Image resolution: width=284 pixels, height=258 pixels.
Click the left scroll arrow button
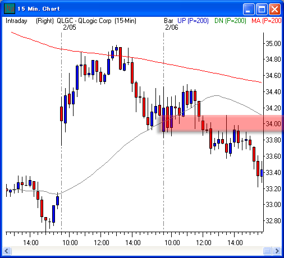(7, 251)
